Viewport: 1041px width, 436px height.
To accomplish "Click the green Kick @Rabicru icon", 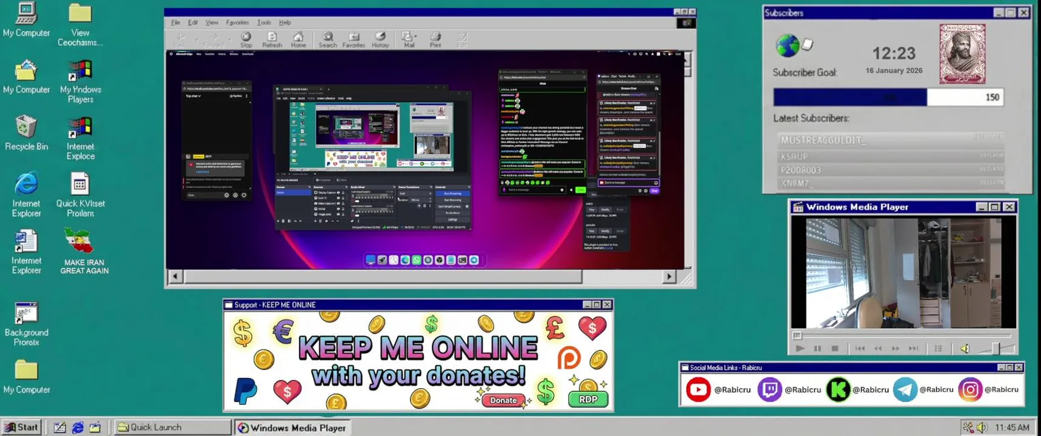I will point(838,389).
